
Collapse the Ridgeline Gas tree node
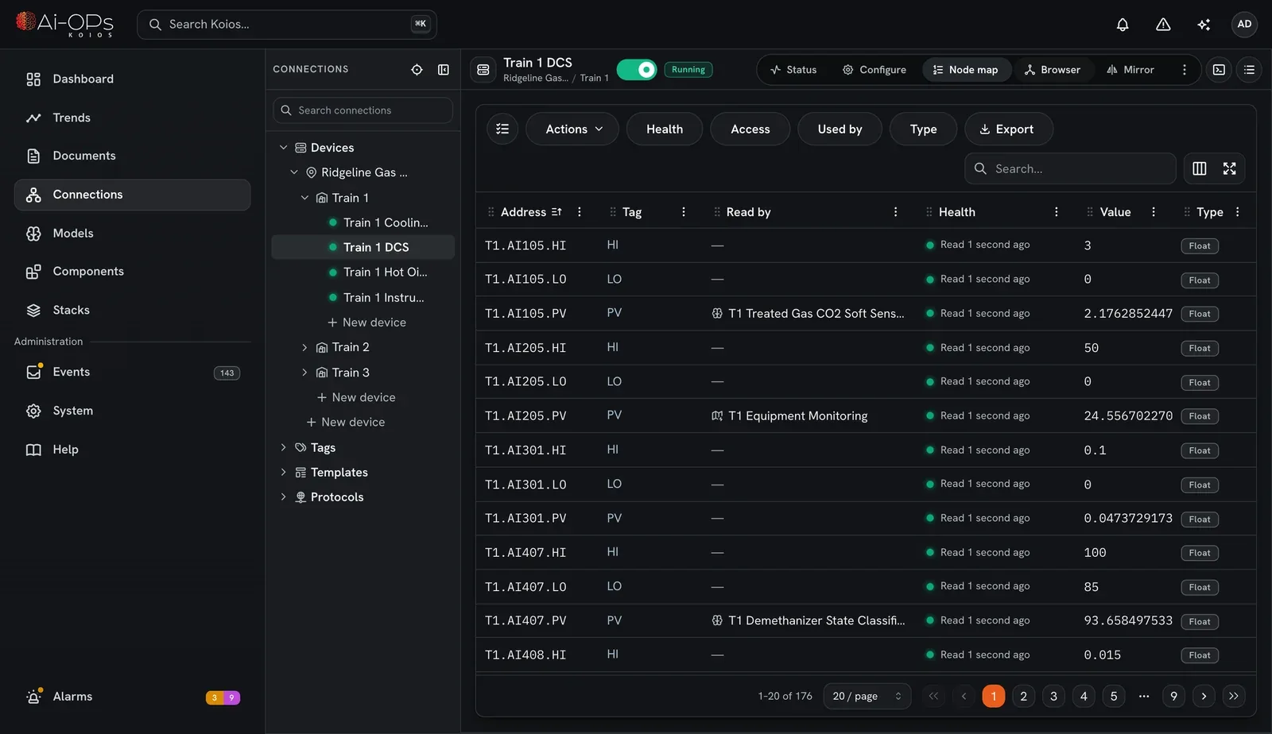coord(294,172)
